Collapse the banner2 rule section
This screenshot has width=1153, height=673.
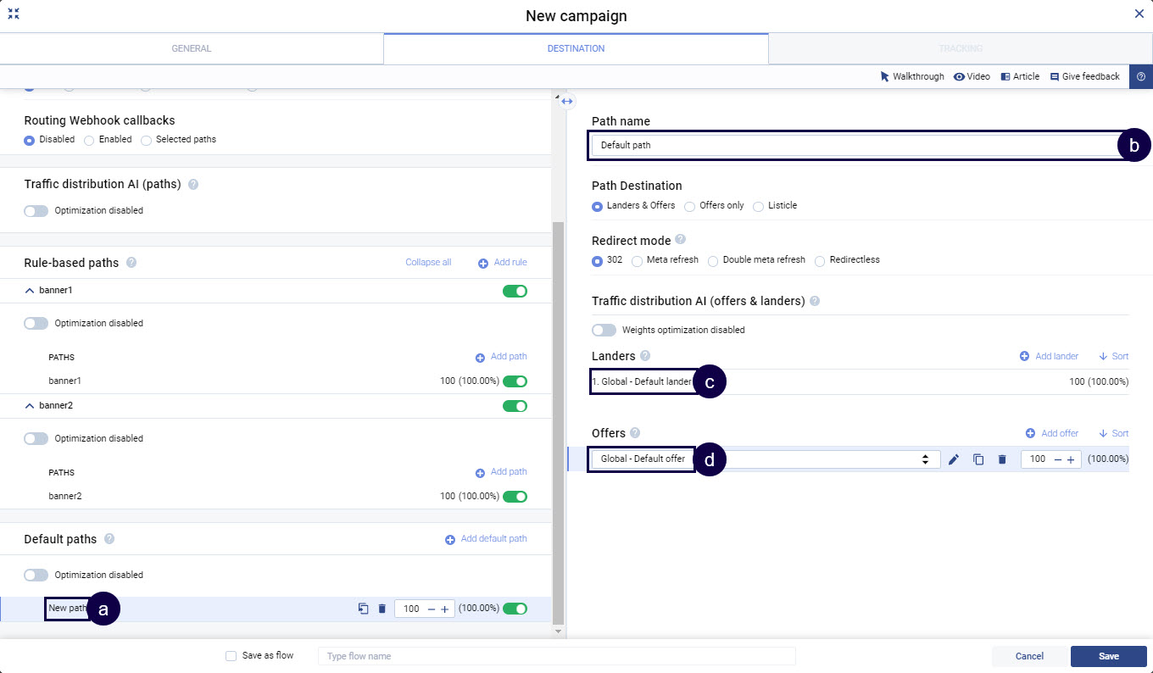coord(31,406)
